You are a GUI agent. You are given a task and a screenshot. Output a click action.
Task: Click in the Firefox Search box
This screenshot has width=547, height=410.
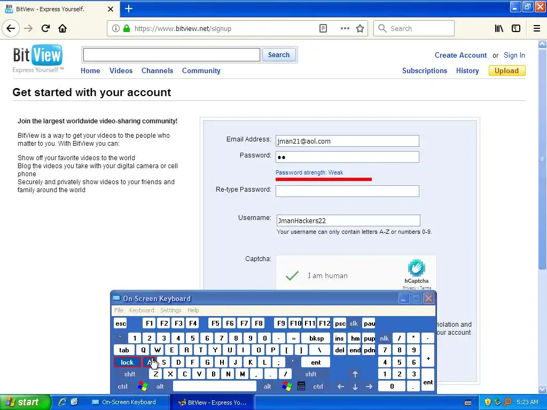pos(414,29)
